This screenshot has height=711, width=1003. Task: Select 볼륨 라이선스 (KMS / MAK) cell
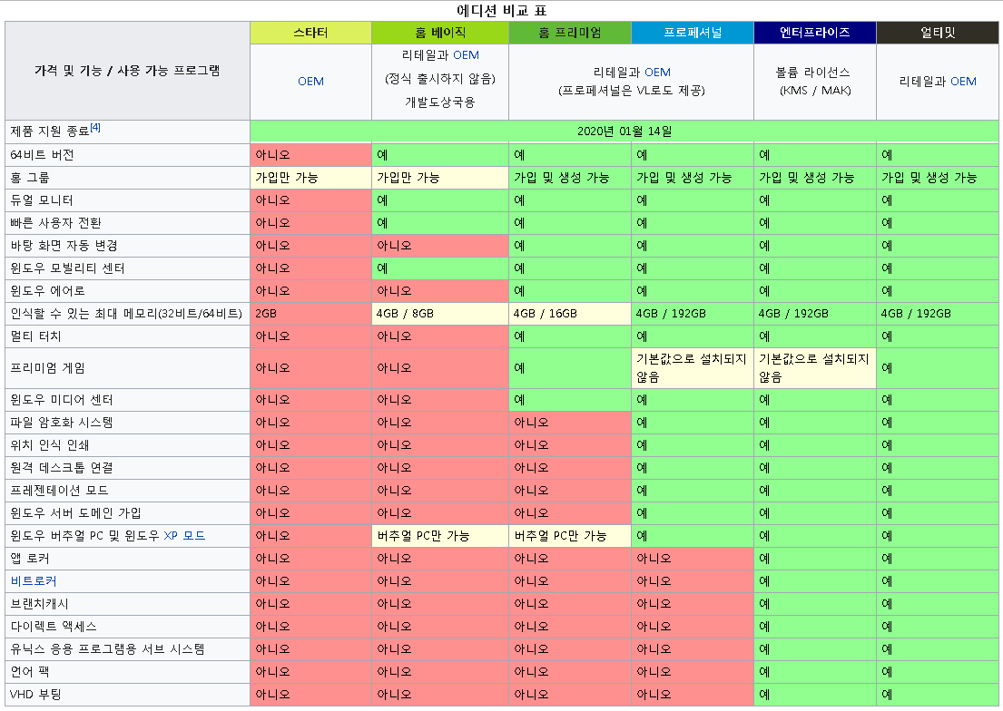(x=815, y=82)
